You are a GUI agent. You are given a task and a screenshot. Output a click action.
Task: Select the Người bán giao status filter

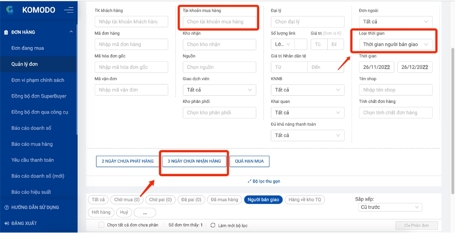[x=263, y=200]
